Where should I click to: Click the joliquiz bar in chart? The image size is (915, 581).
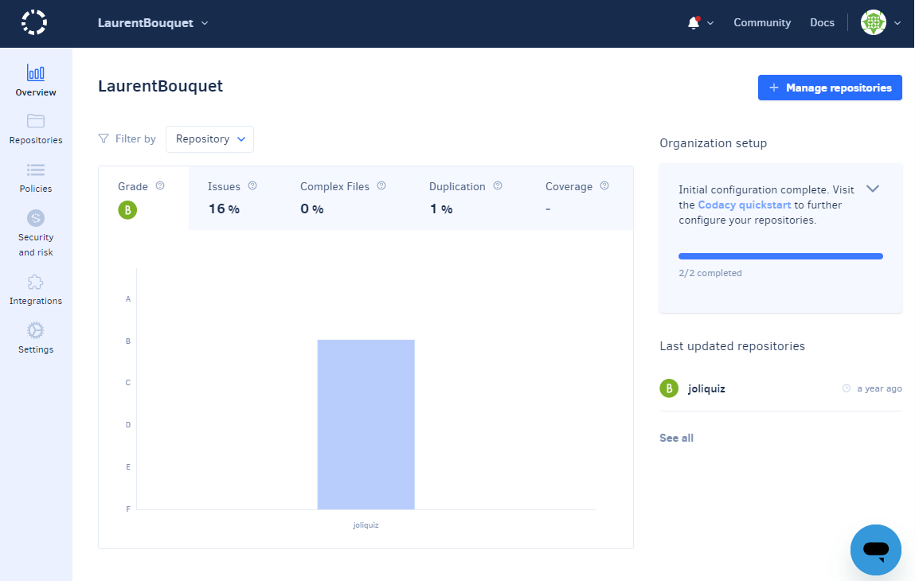pos(366,424)
